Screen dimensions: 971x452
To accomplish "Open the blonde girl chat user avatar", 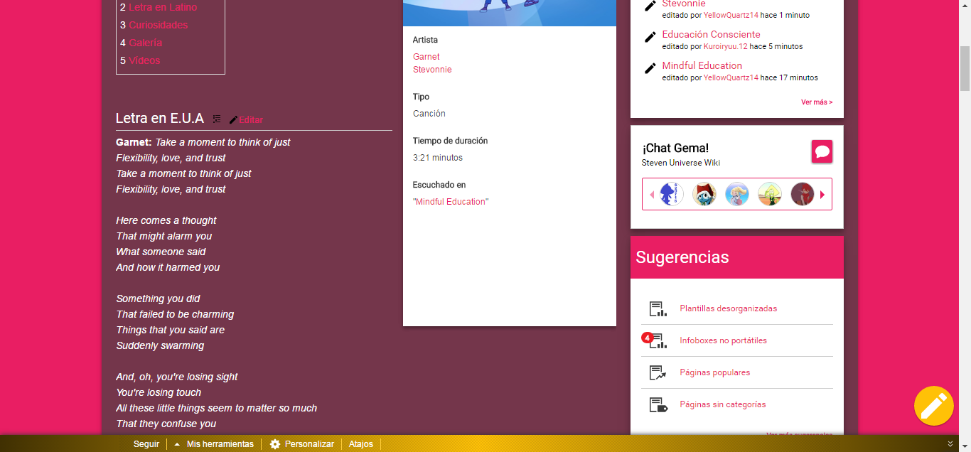I will (x=737, y=194).
